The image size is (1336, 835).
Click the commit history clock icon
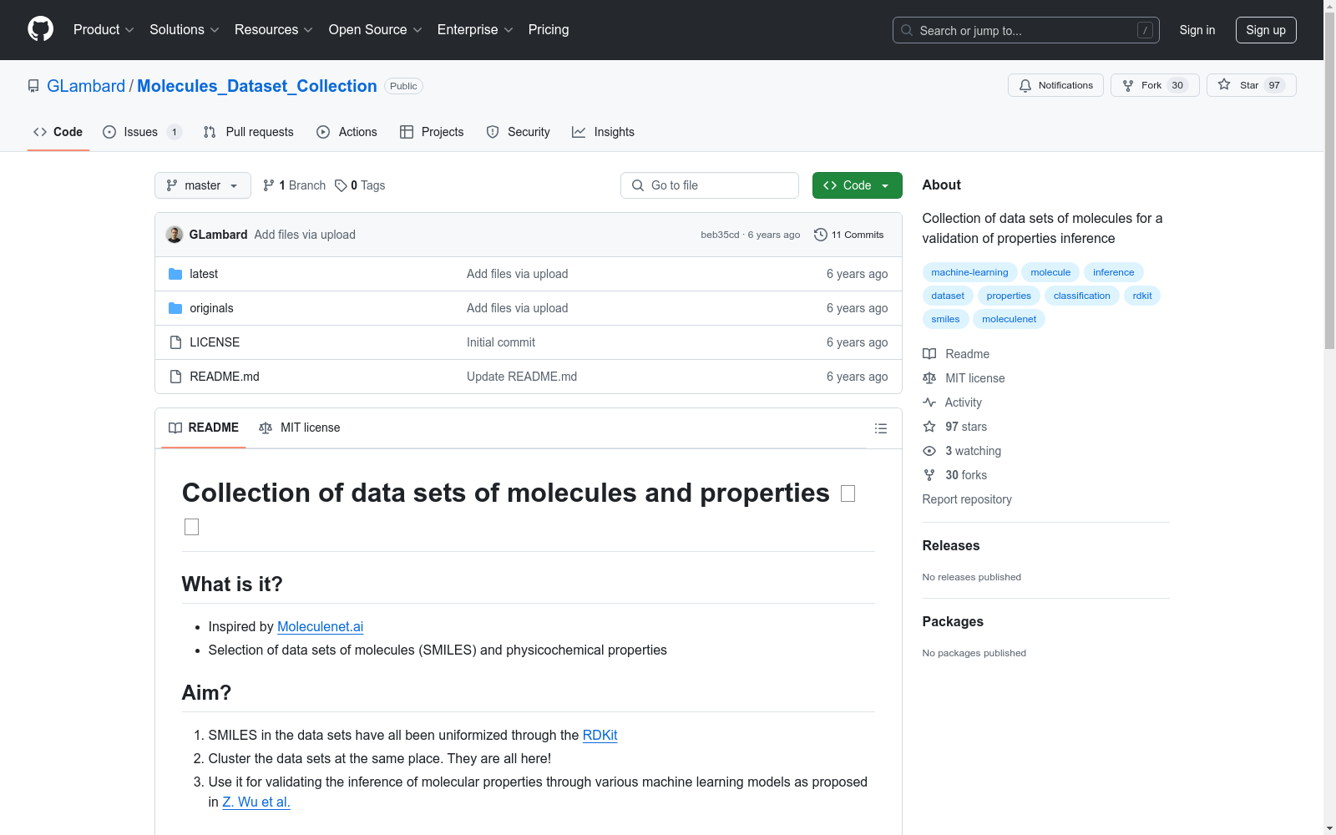pyautogui.click(x=821, y=235)
